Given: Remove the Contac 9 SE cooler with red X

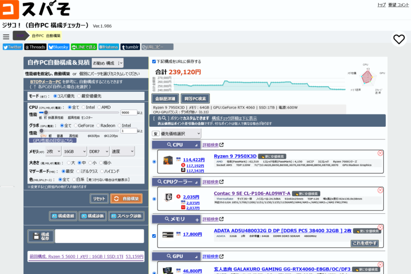Looking at the screenshot, I should coord(380,190).
